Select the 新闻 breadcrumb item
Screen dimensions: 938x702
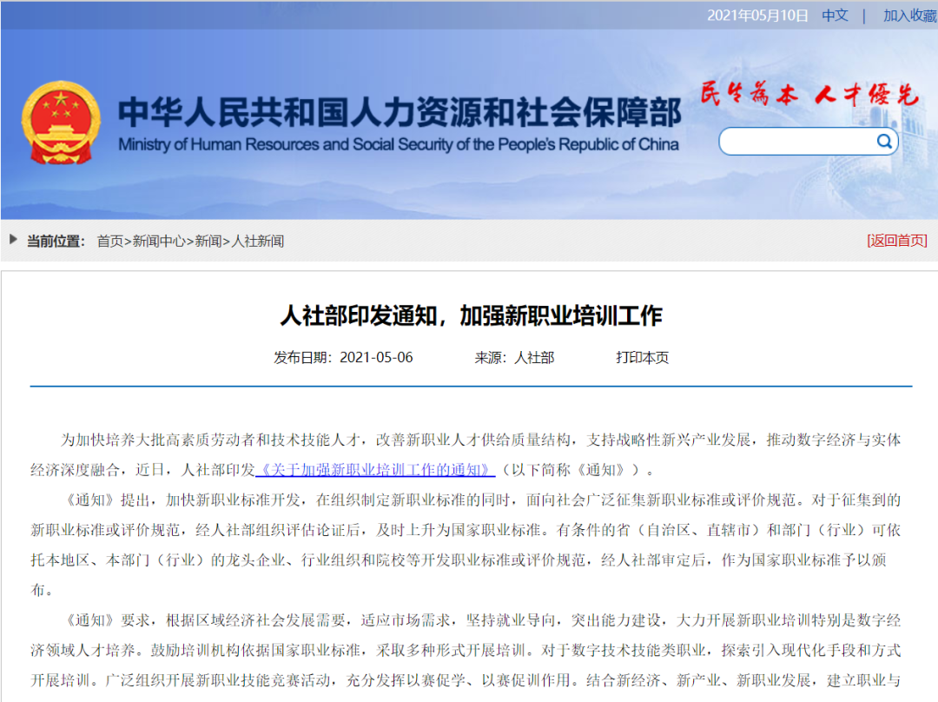208,241
